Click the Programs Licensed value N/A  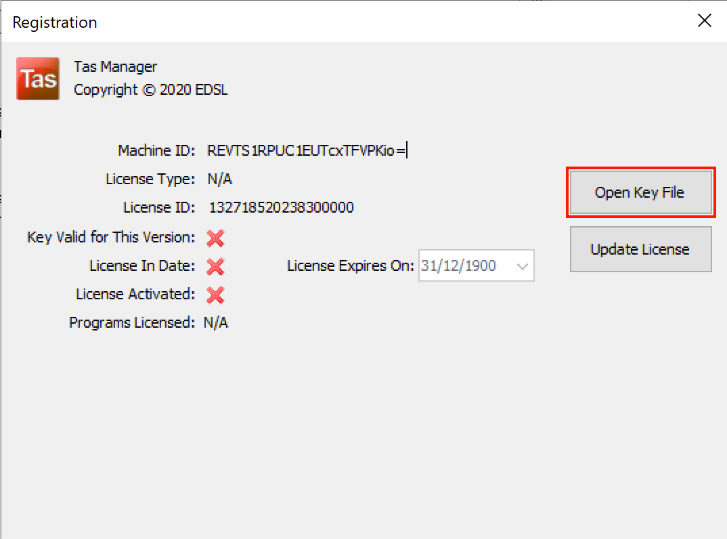[216, 322]
